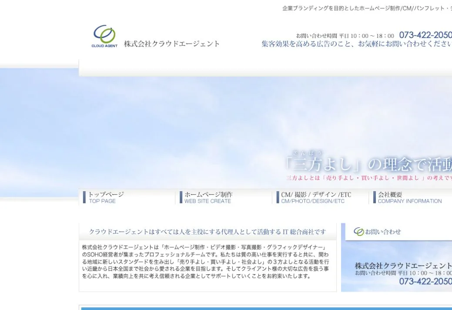Click the tagline 集客効果を高める広告のこと
The image size is (452, 310).
357,44
